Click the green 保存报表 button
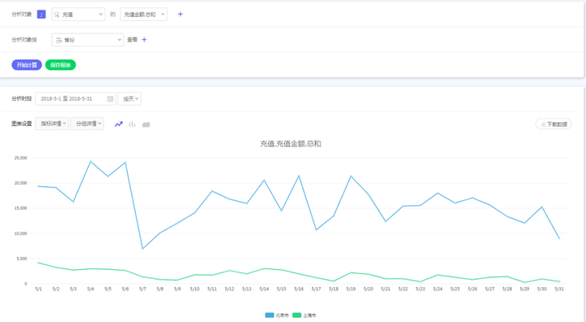This screenshot has height=322, width=586. tap(60, 65)
